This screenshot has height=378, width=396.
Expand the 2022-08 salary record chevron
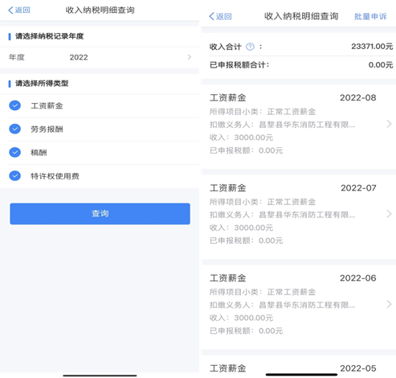click(389, 124)
